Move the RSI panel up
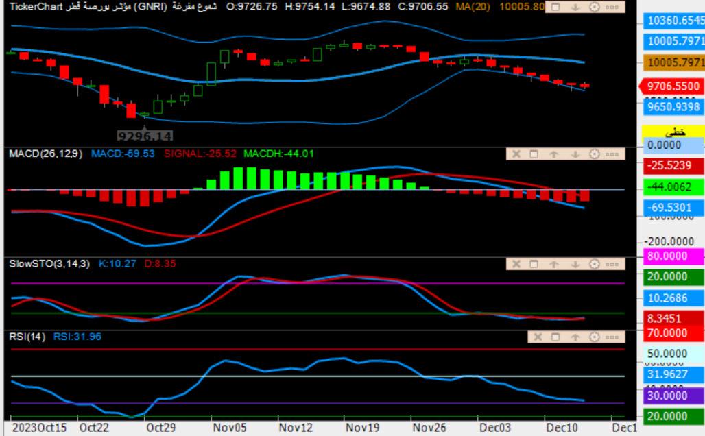 pos(575,337)
